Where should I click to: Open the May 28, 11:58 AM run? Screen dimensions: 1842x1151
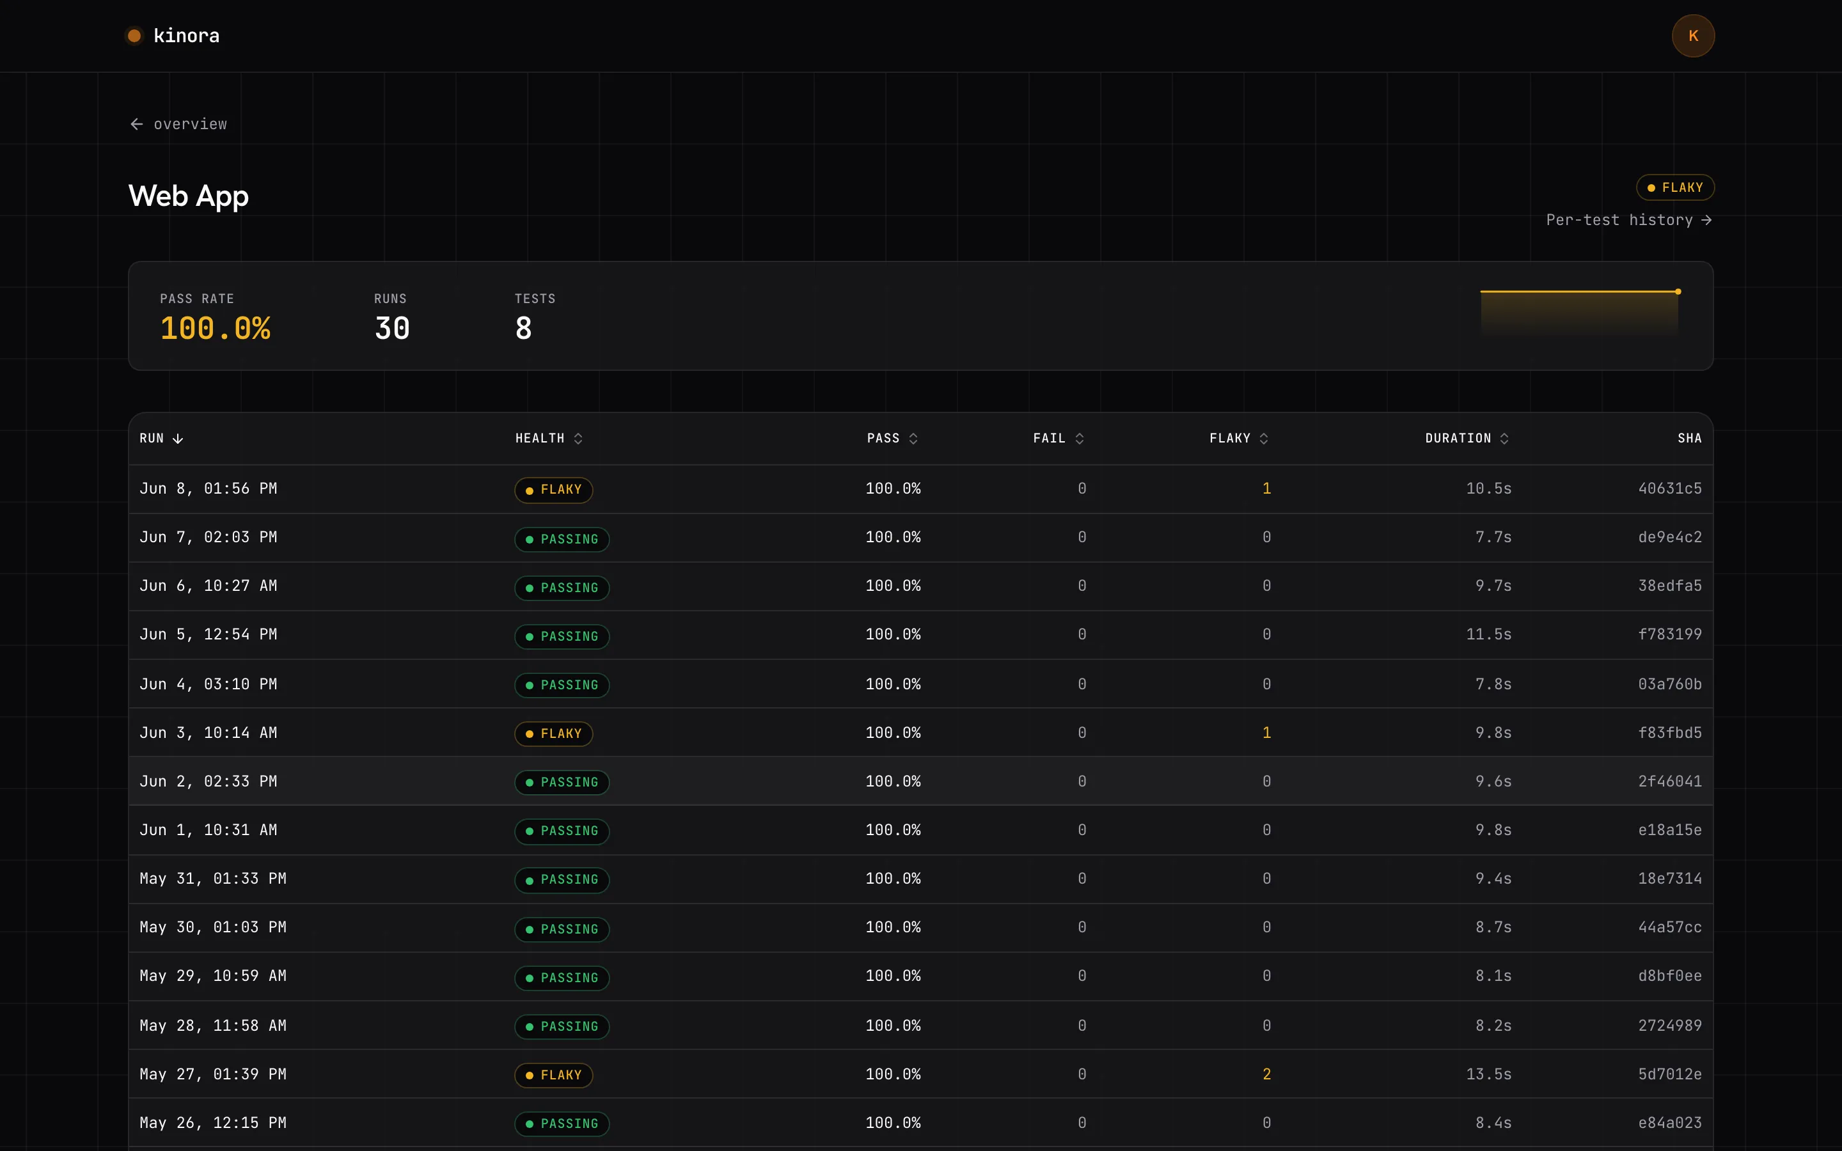921,1026
